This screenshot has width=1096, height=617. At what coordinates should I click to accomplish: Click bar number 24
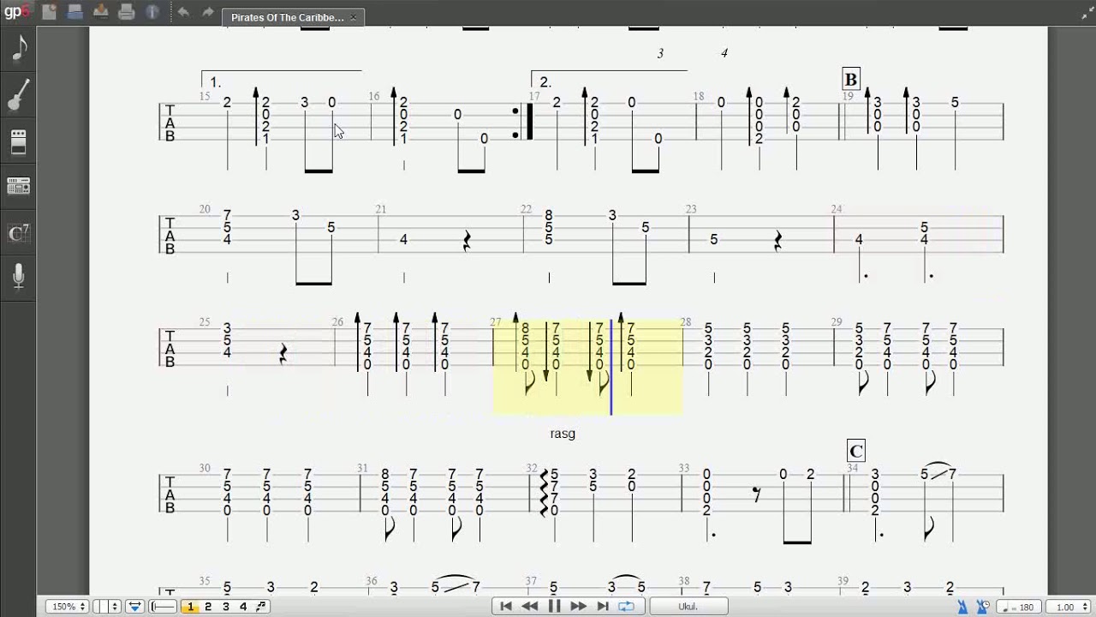pyautogui.click(x=837, y=209)
